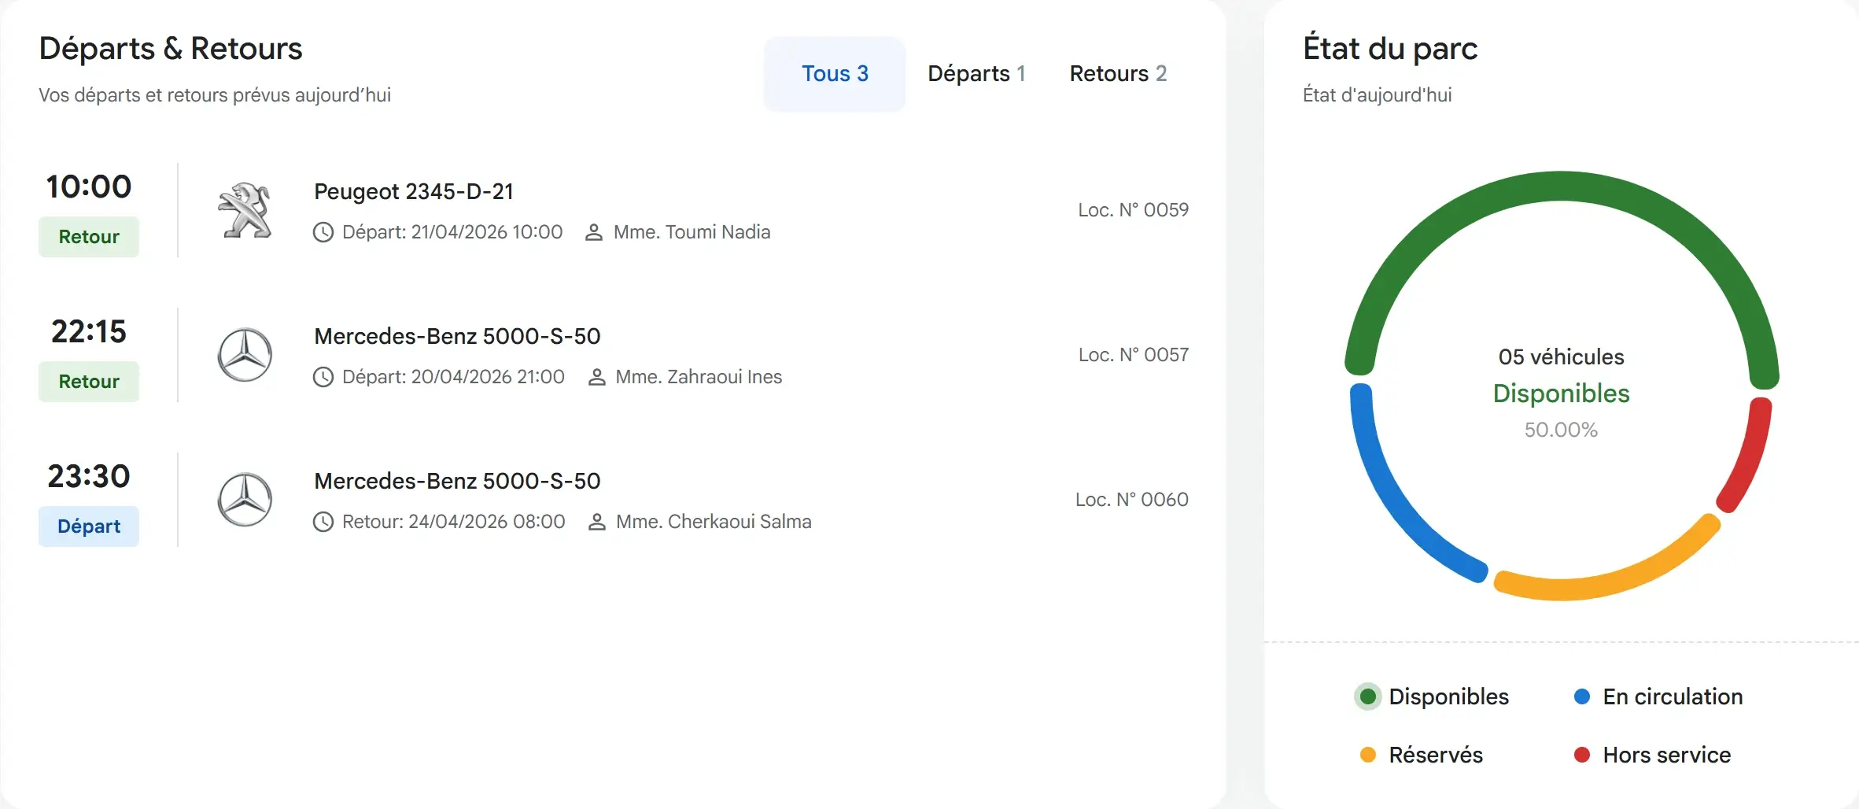Click clock icon beside Départ 21/04/2026
Viewport: 1859px width, 809px height.
click(x=323, y=232)
